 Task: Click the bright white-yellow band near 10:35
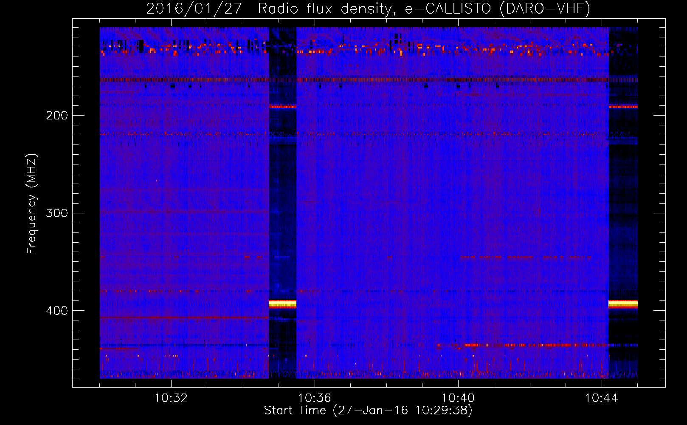(x=282, y=304)
